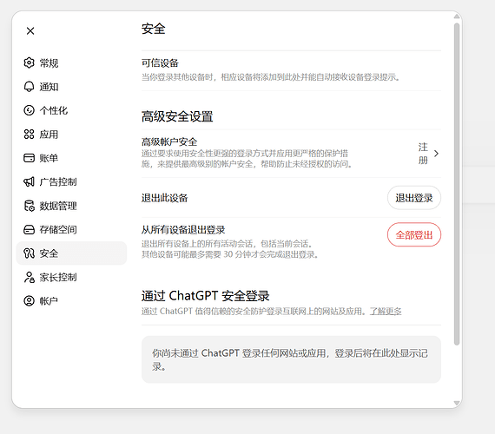Click the scrollbar down arrow

click(457, 403)
